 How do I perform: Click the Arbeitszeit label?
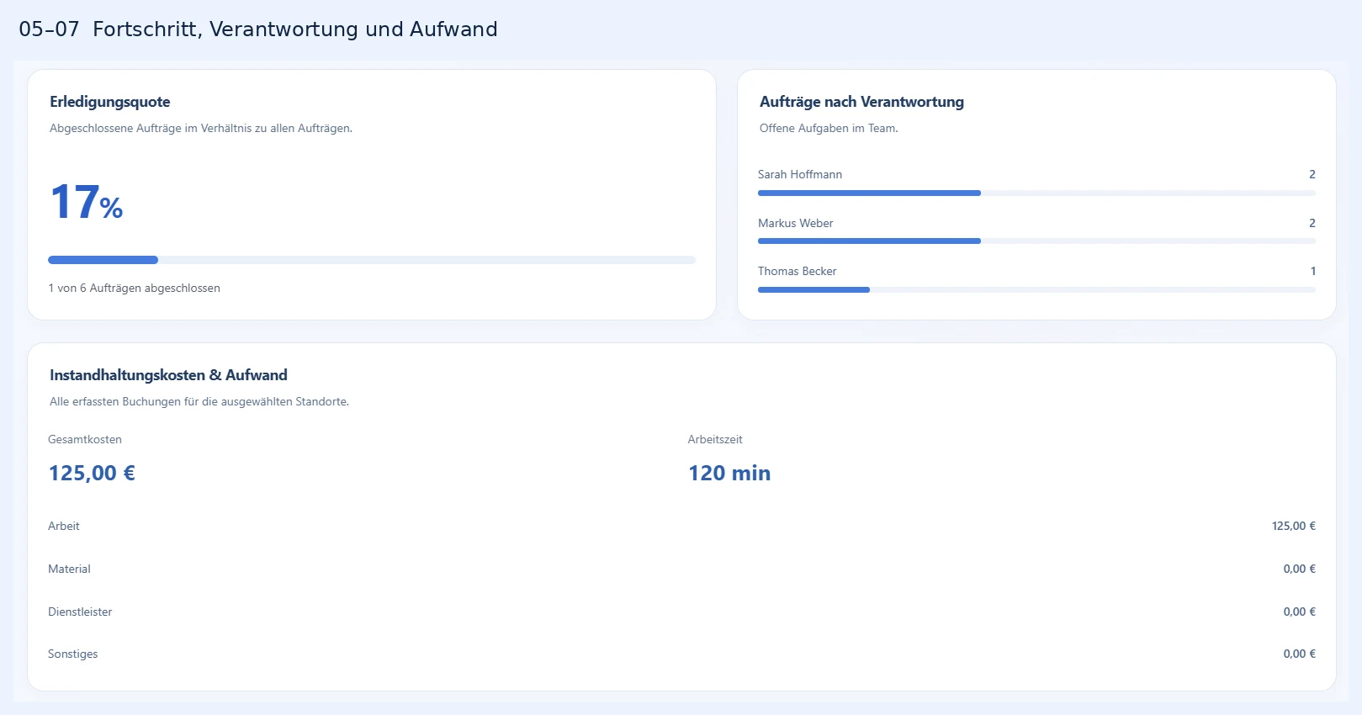point(715,439)
